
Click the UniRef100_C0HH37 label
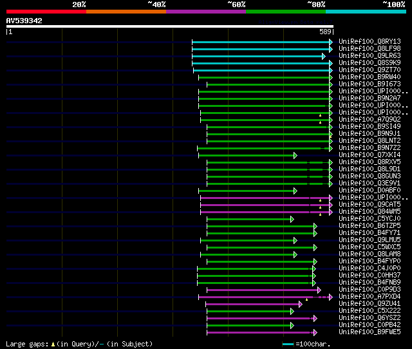pos(370,276)
